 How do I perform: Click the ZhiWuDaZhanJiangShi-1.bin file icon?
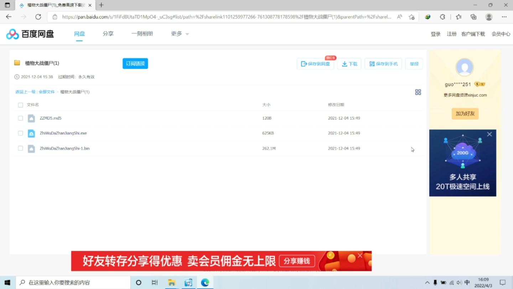coord(31,148)
